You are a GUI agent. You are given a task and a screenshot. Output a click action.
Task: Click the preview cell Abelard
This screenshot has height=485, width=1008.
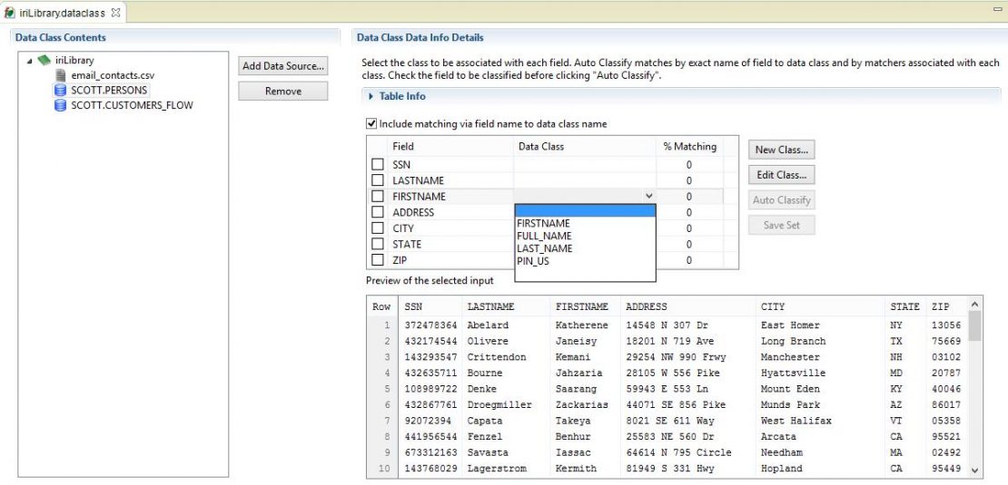[x=488, y=325]
